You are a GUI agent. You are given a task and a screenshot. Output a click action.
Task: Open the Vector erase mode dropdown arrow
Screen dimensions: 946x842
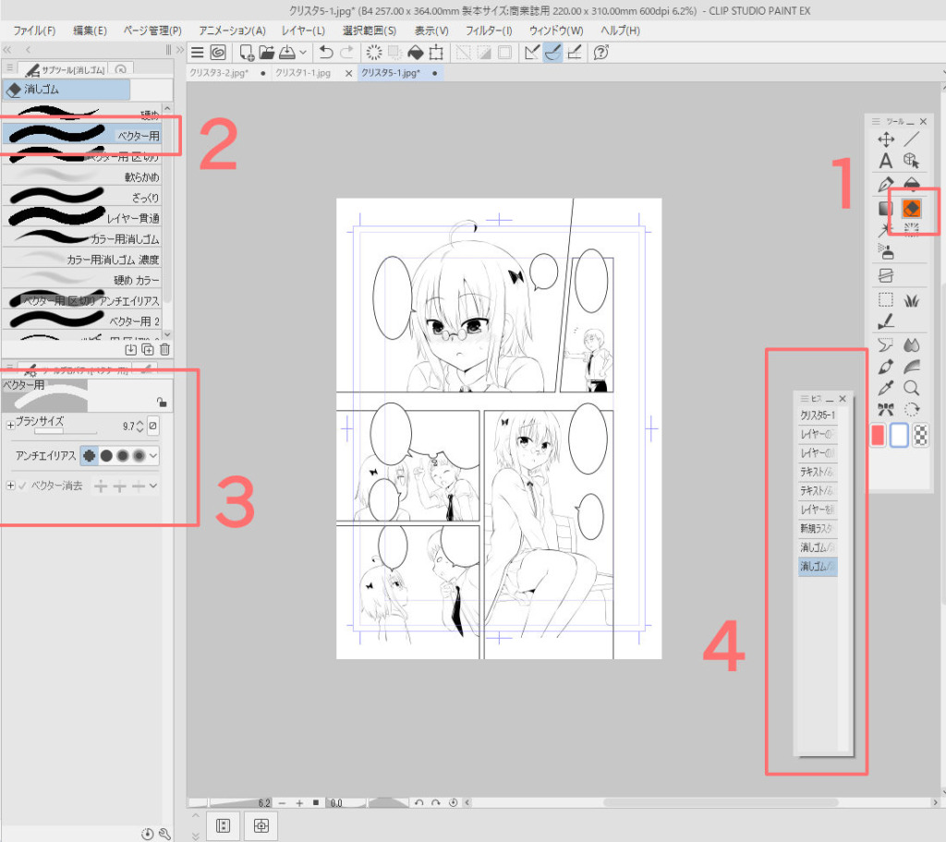(x=153, y=486)
